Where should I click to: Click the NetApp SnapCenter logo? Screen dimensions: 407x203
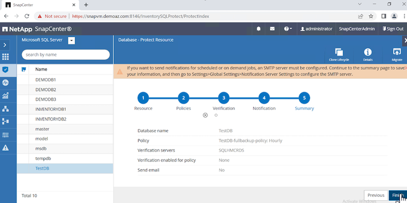(37, 29)
